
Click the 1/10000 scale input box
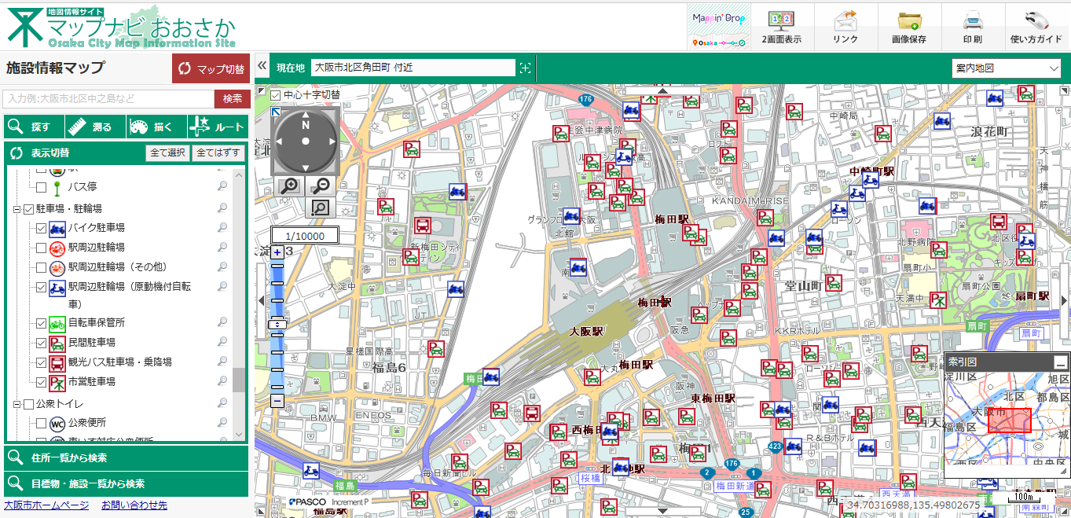[304, 235]
